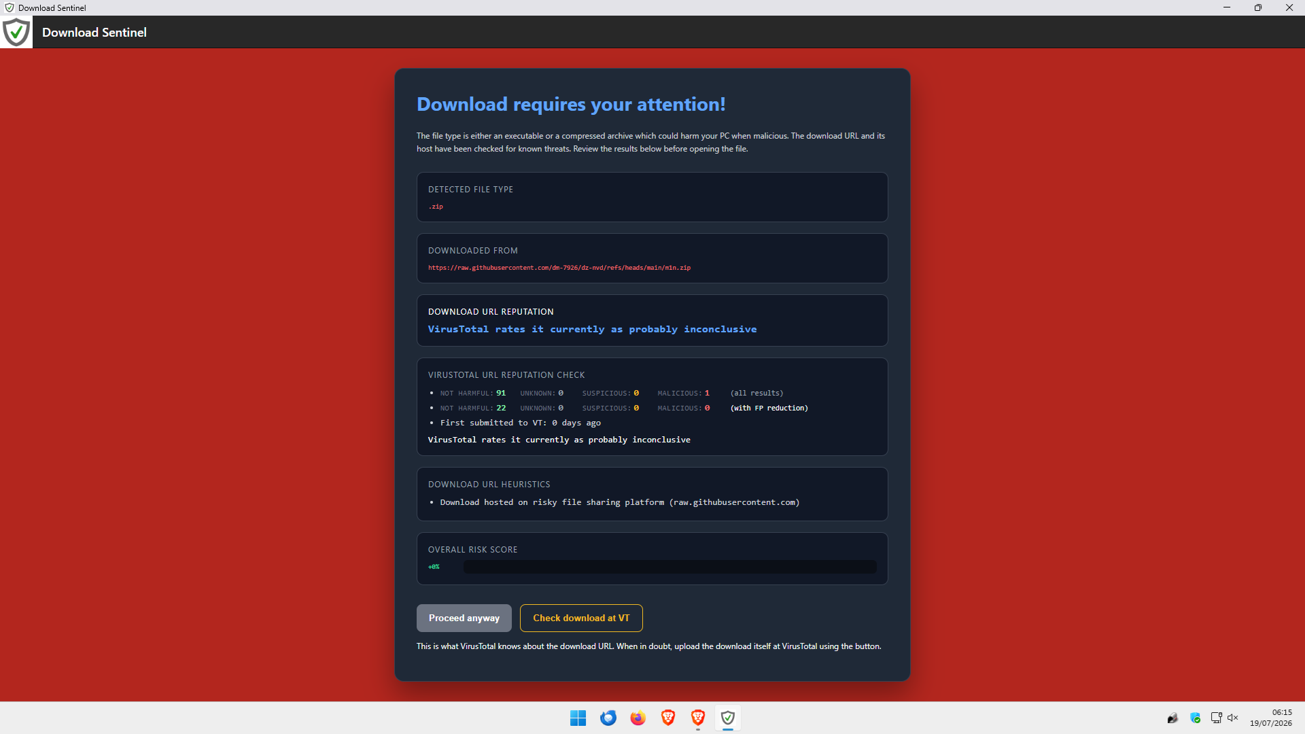
Task: Click the security camera tray icon
Action: tap(1172, 718)
